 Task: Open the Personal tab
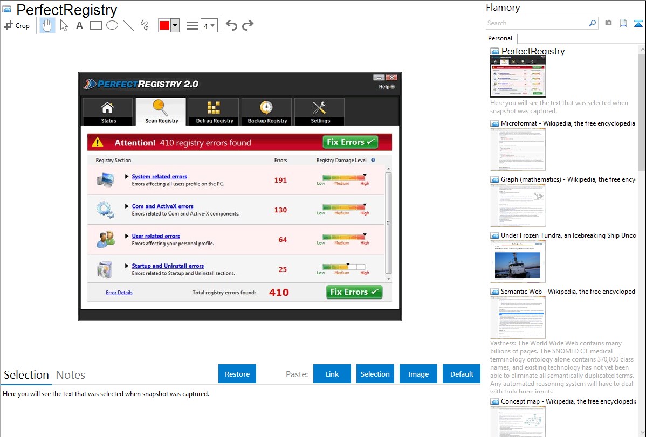pyautogui.click(x=500, y=38)
